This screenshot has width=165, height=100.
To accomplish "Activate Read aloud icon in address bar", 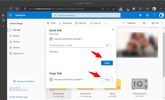I will click(x=108, y=9).
